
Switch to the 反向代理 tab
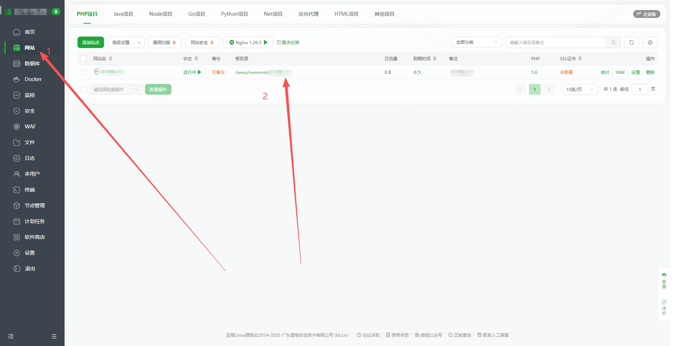coord(308,14)
